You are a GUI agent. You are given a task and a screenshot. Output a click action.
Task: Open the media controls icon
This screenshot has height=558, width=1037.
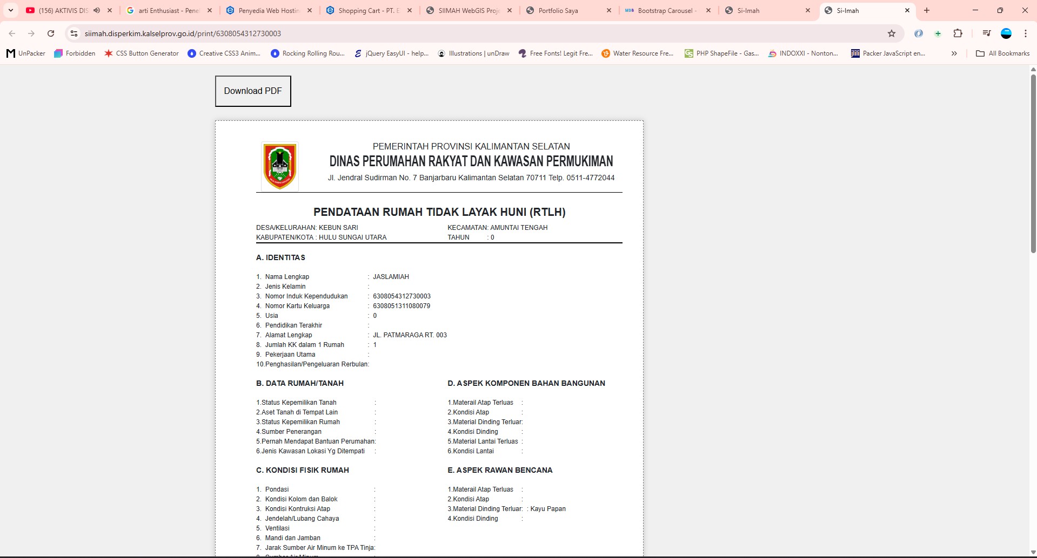click(986, 33)
